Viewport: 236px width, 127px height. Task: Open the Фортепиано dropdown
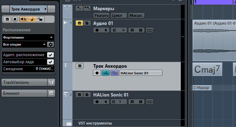(28, 38)
